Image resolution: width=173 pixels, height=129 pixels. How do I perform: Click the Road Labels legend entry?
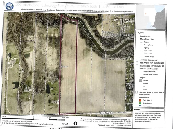(145, 36)
